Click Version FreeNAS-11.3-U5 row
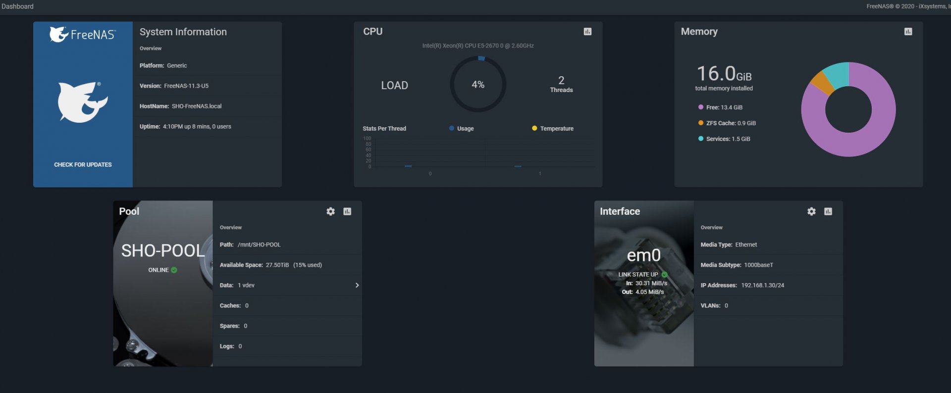This screenshot has width=951, height=393. [x=208, y=86]
